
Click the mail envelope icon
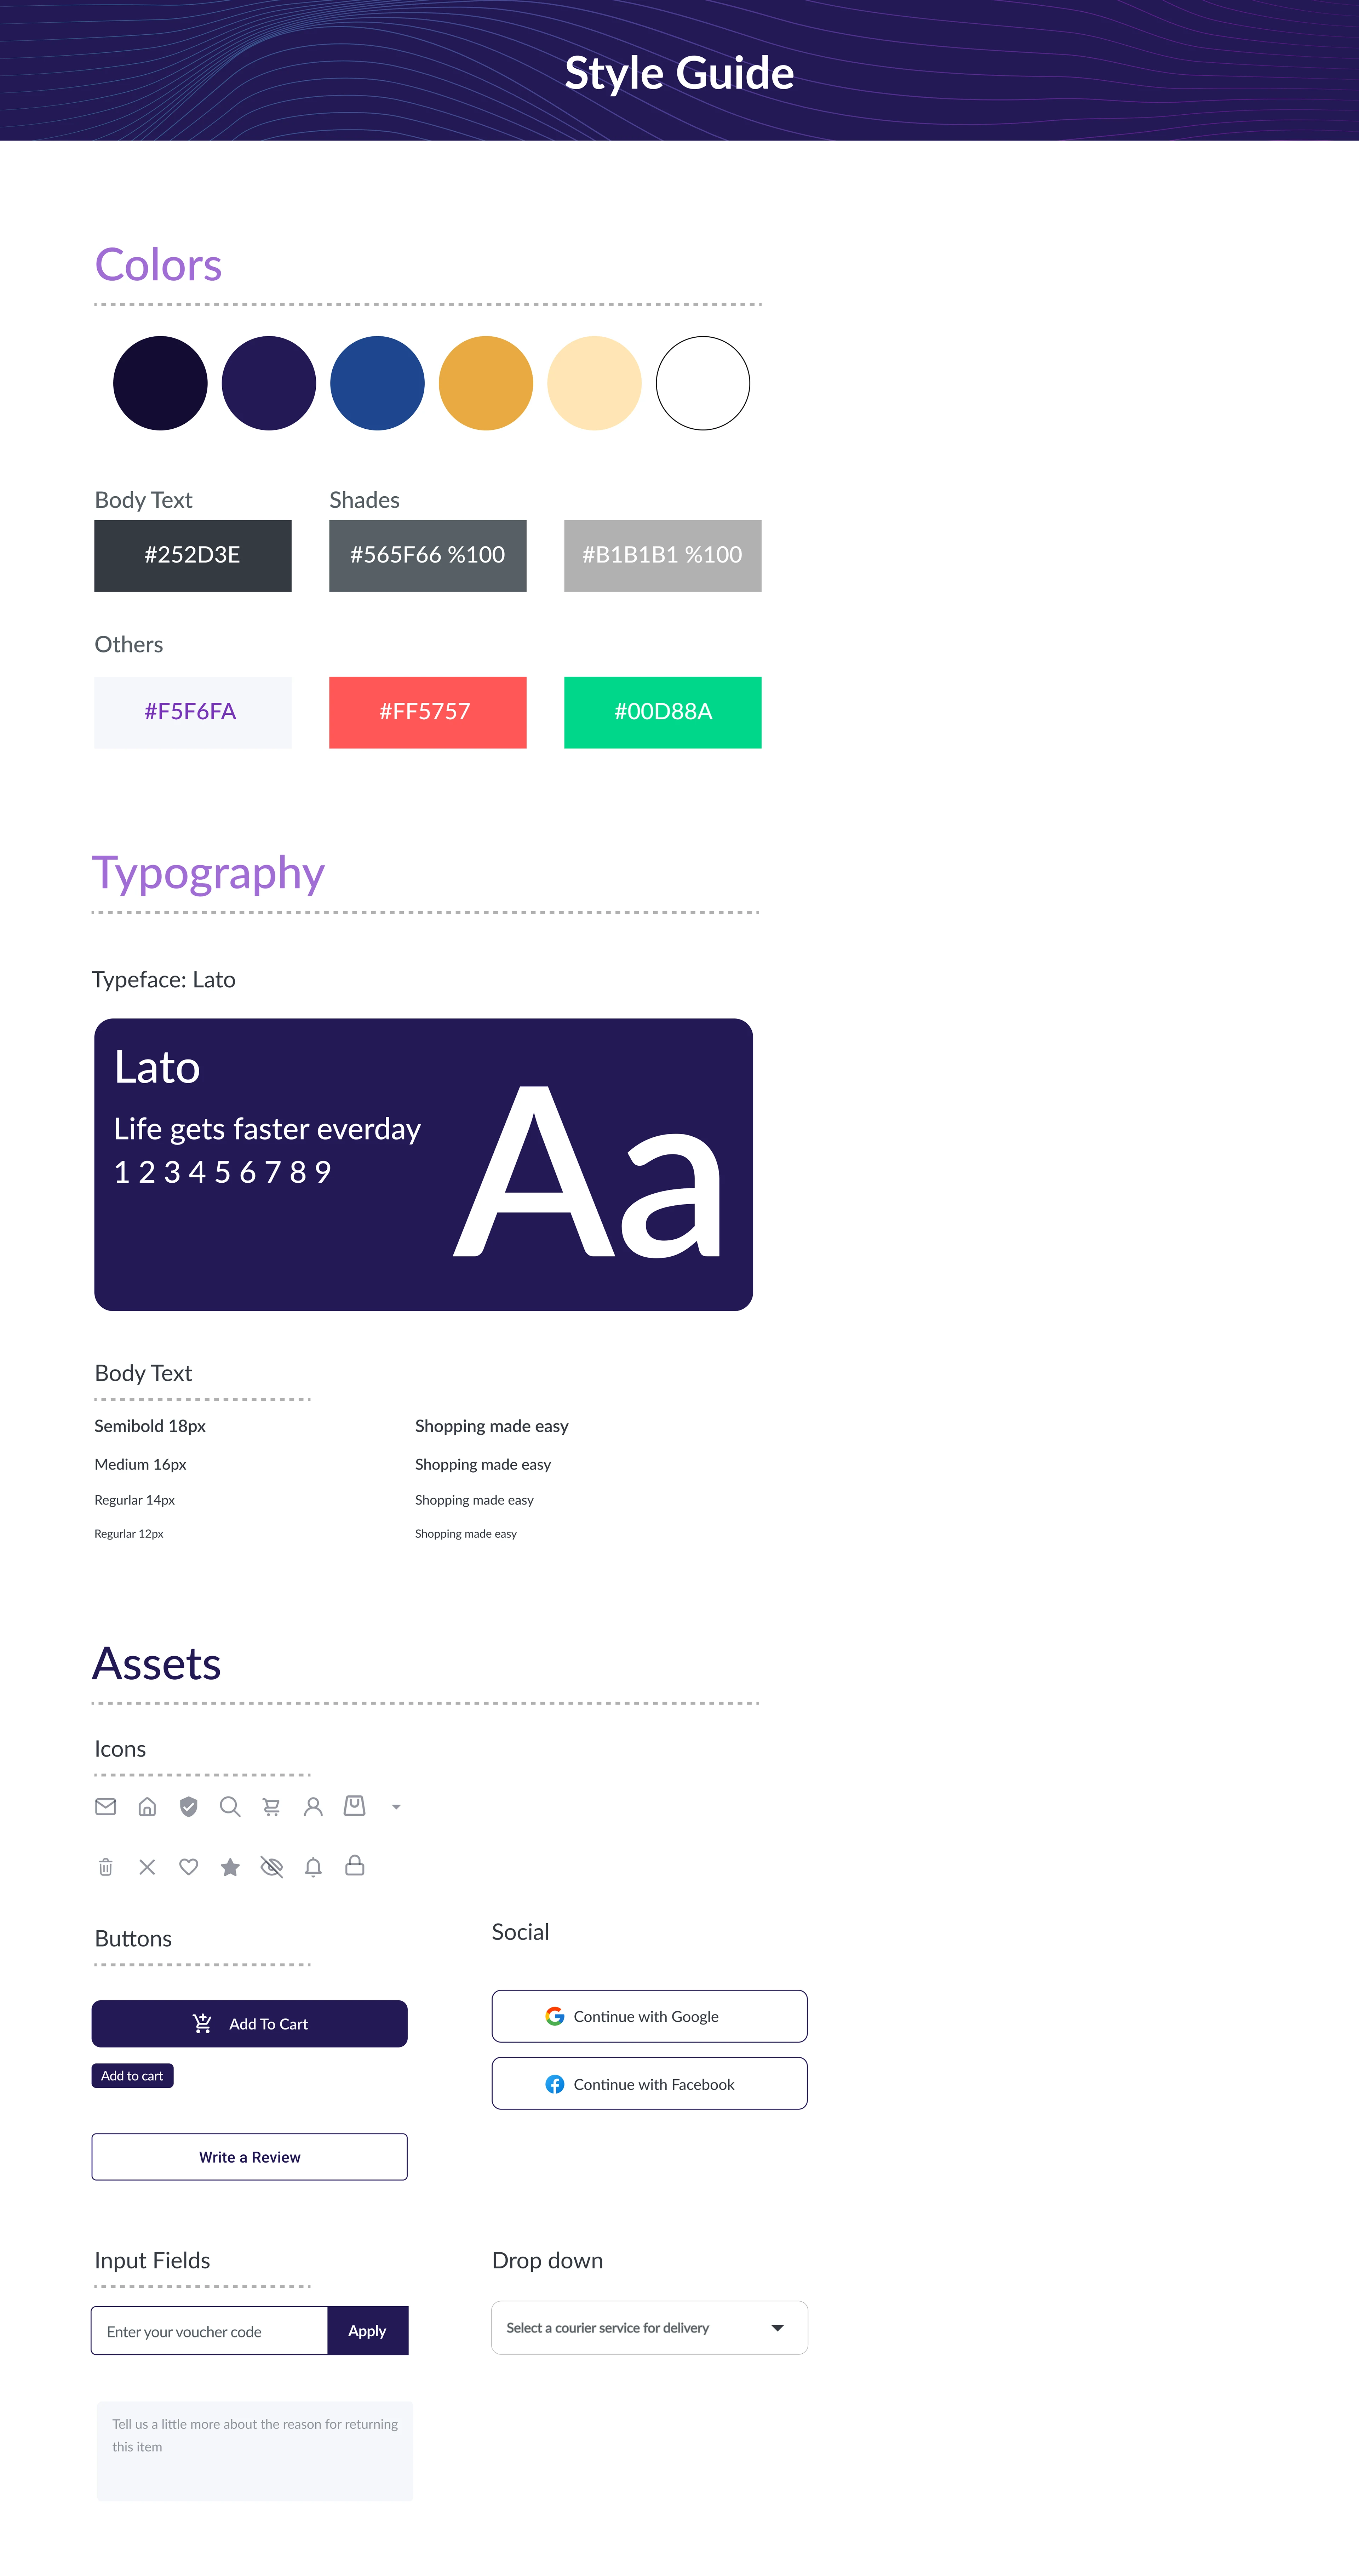click(105, 1806)
